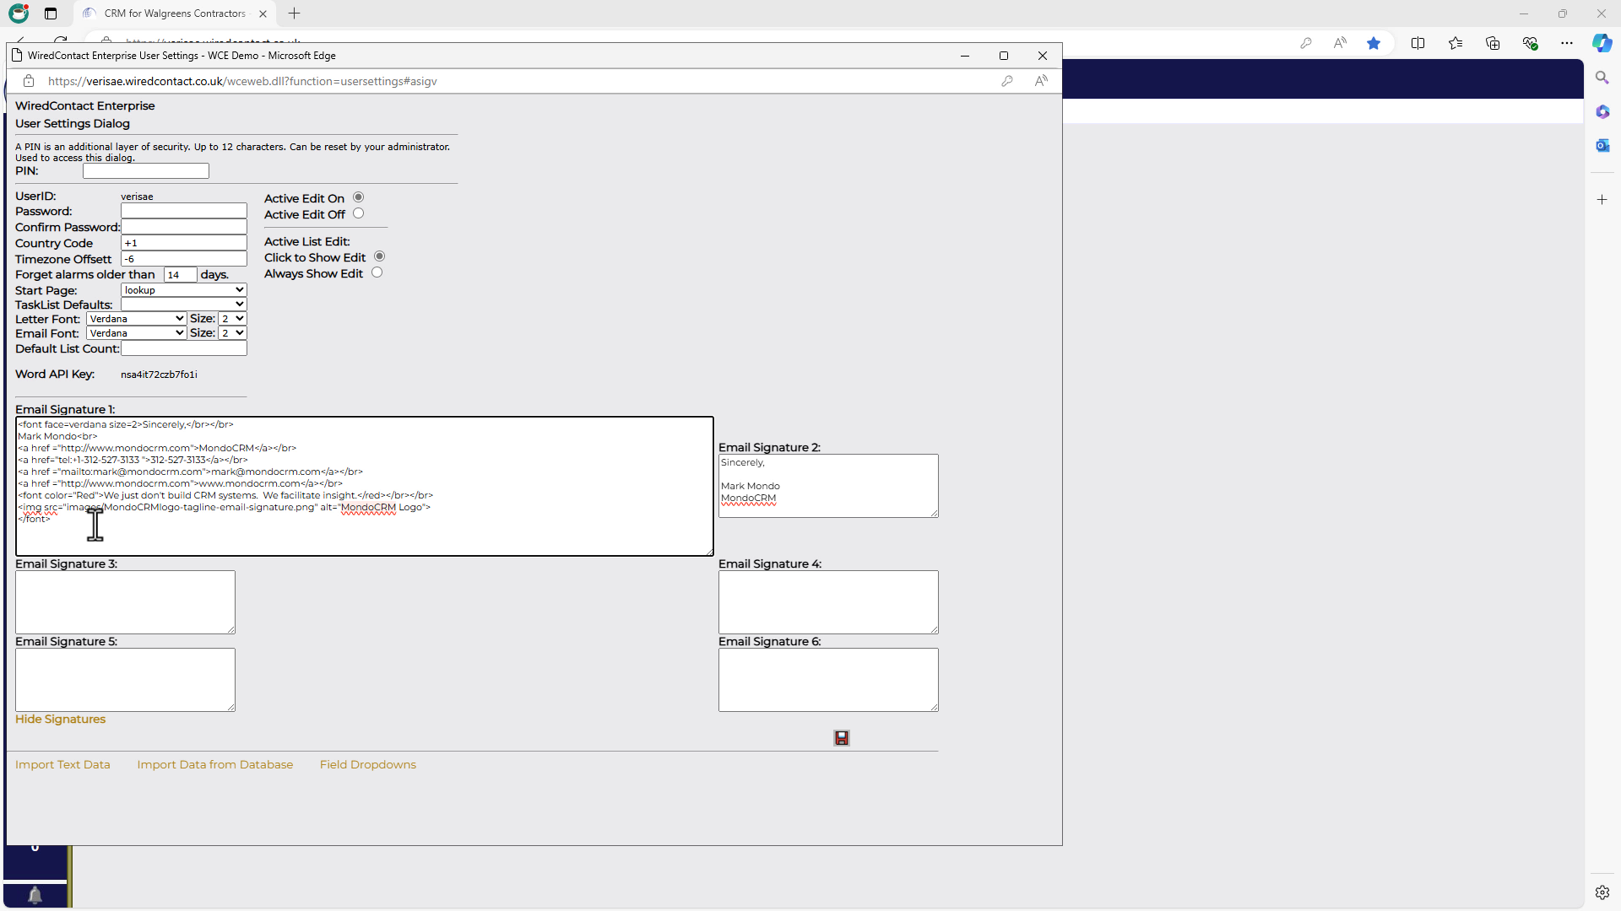
Task: Open a new browser tab
Action: (x=294, y=13)
